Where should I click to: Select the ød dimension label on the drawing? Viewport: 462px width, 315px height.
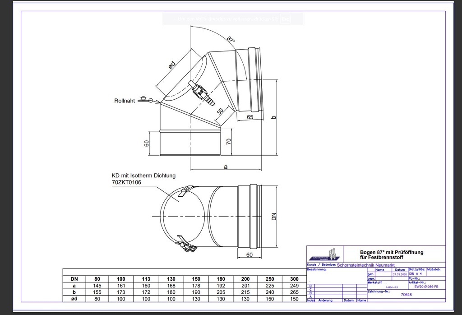172,65
